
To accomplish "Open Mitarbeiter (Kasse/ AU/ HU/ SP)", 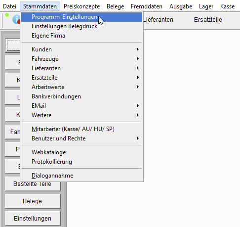I will 81,129.
